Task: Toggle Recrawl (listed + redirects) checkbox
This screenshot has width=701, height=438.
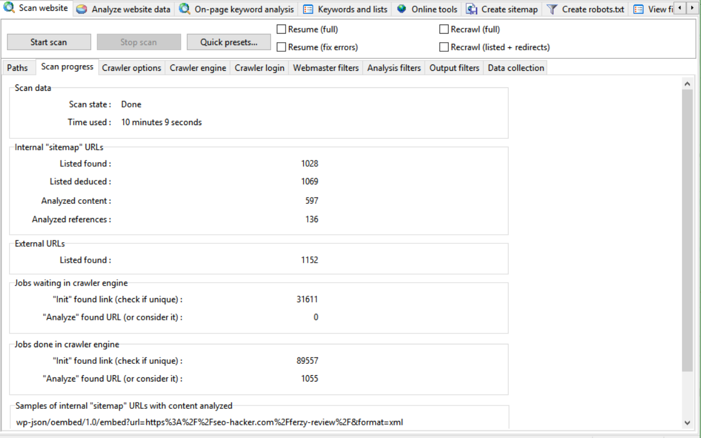Action: point(444,47)
